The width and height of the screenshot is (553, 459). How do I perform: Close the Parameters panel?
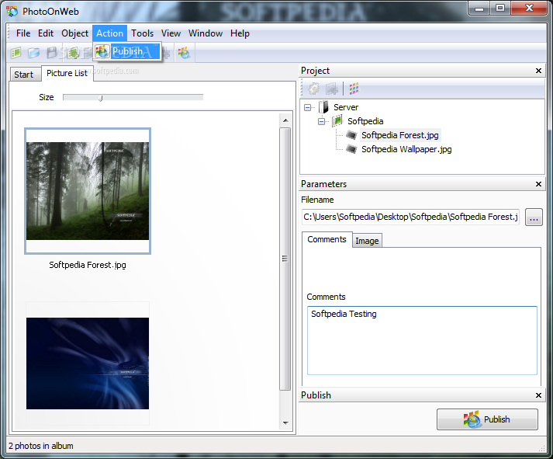pyautogui.click(x=538, y=184)
